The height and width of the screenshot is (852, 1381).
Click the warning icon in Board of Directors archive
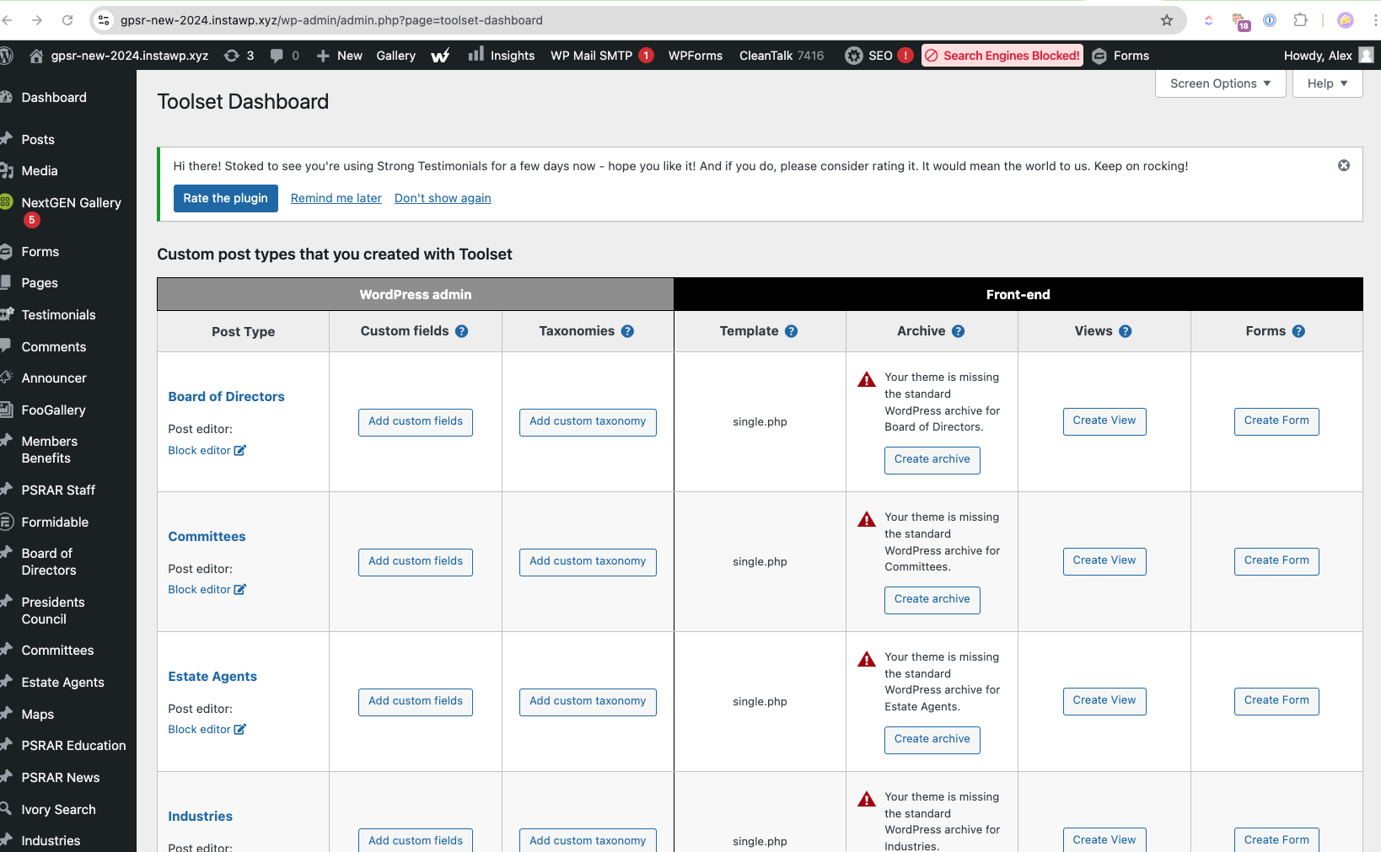click(x=867, y=379)
